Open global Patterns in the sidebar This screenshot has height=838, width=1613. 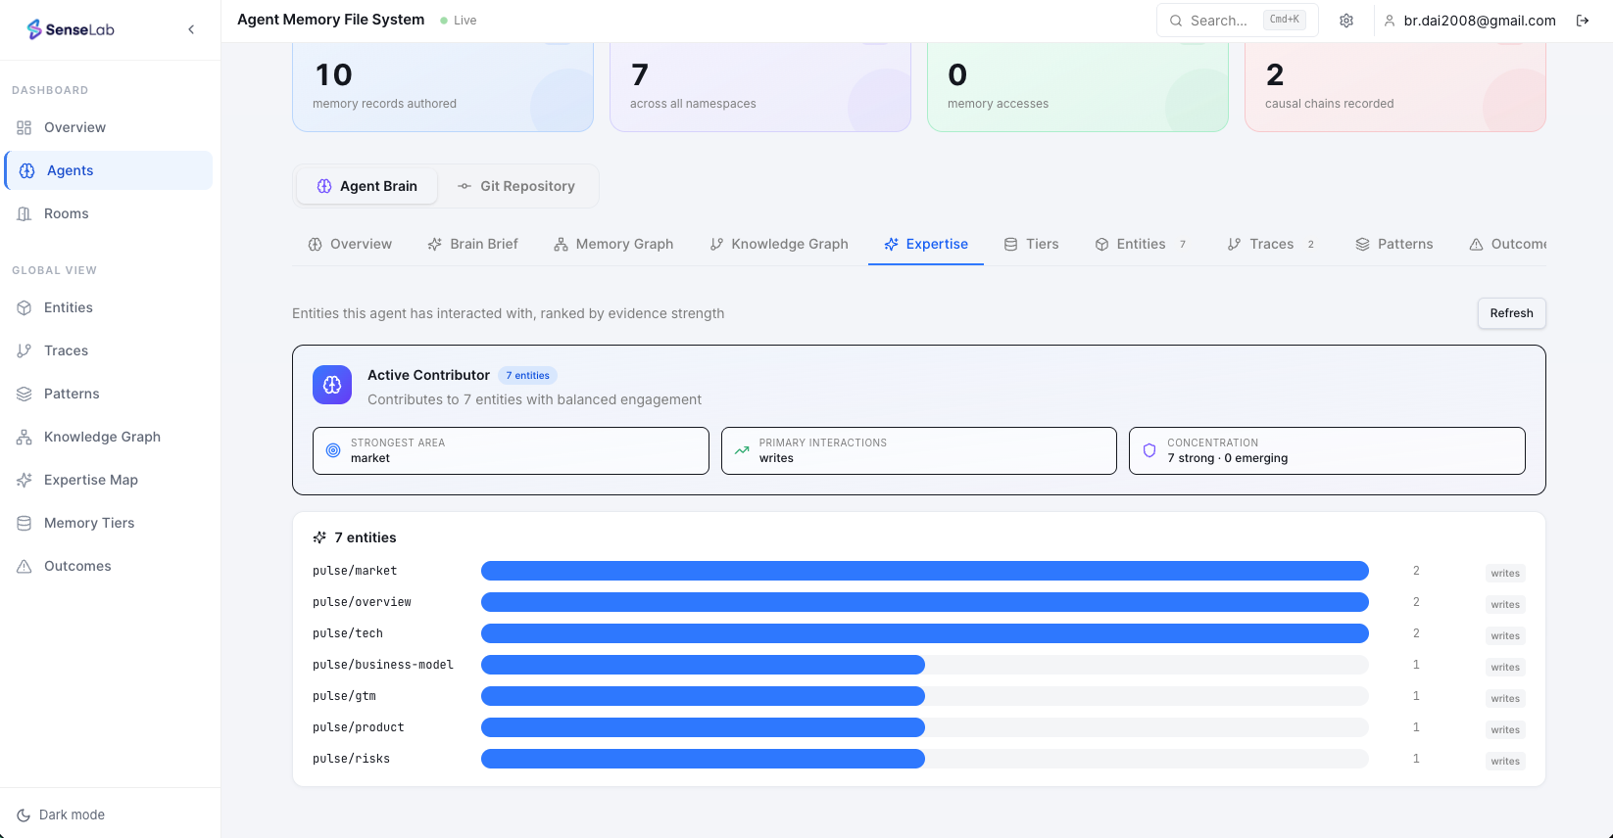pyautogui.click(x=108, y=394)
